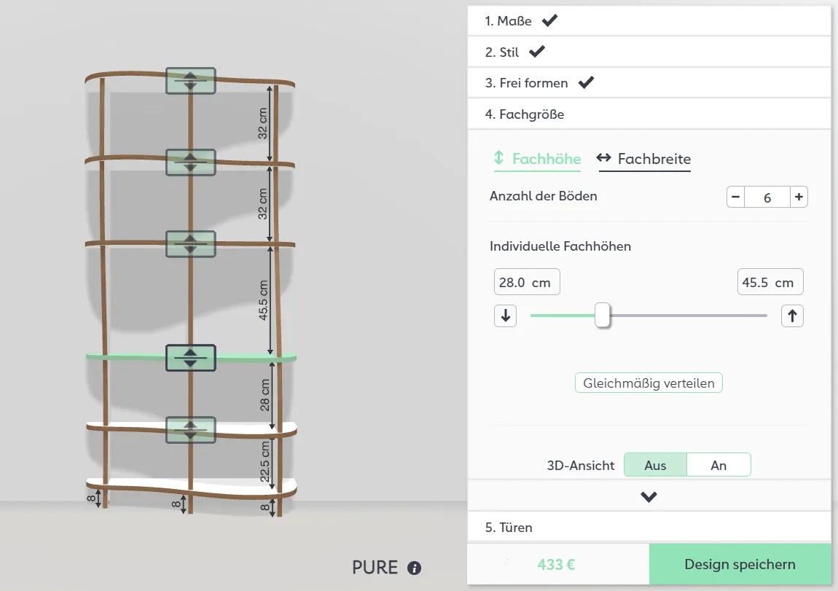Switch to the Fachbreite tab
Image resolution: width=838 pixels, height=591 pixels.
coord(645,159)
